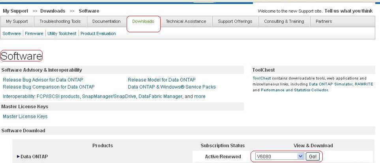Open the Data ONTAP Simulator link
This screenshot has height=163, width=380.
coord(331,84)
